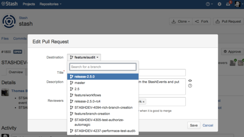This screenshot has height=137, width=244.
Task: Toggle description preview eye icon
Action: coord(190,81)
